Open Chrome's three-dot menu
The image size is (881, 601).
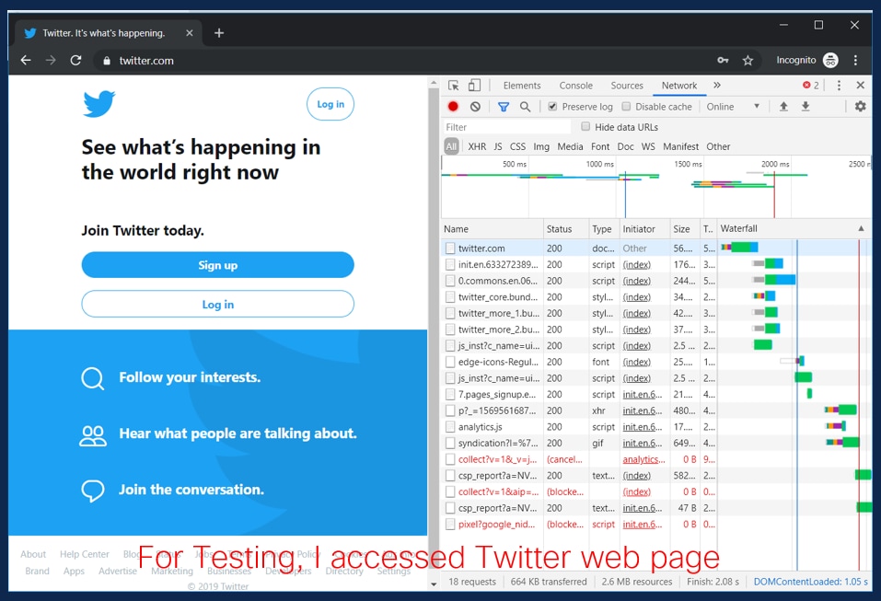click(x=855, y=60)
